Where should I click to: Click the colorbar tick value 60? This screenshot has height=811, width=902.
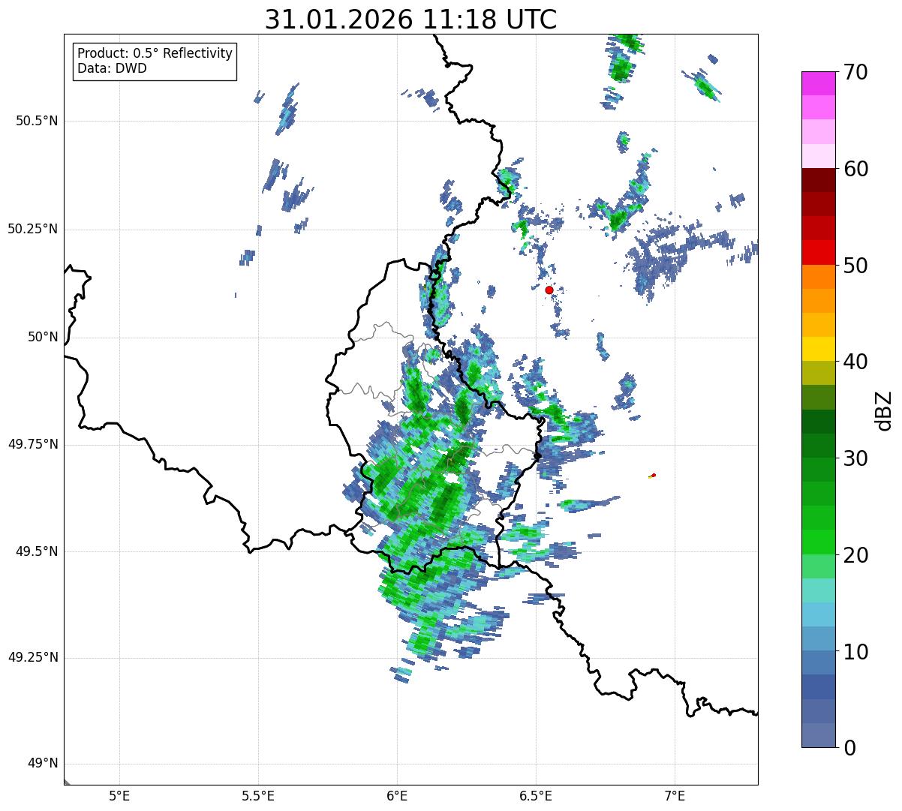[855, 169]
